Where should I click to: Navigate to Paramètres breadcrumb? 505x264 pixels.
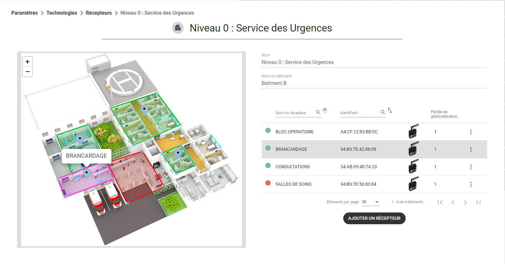25,13
